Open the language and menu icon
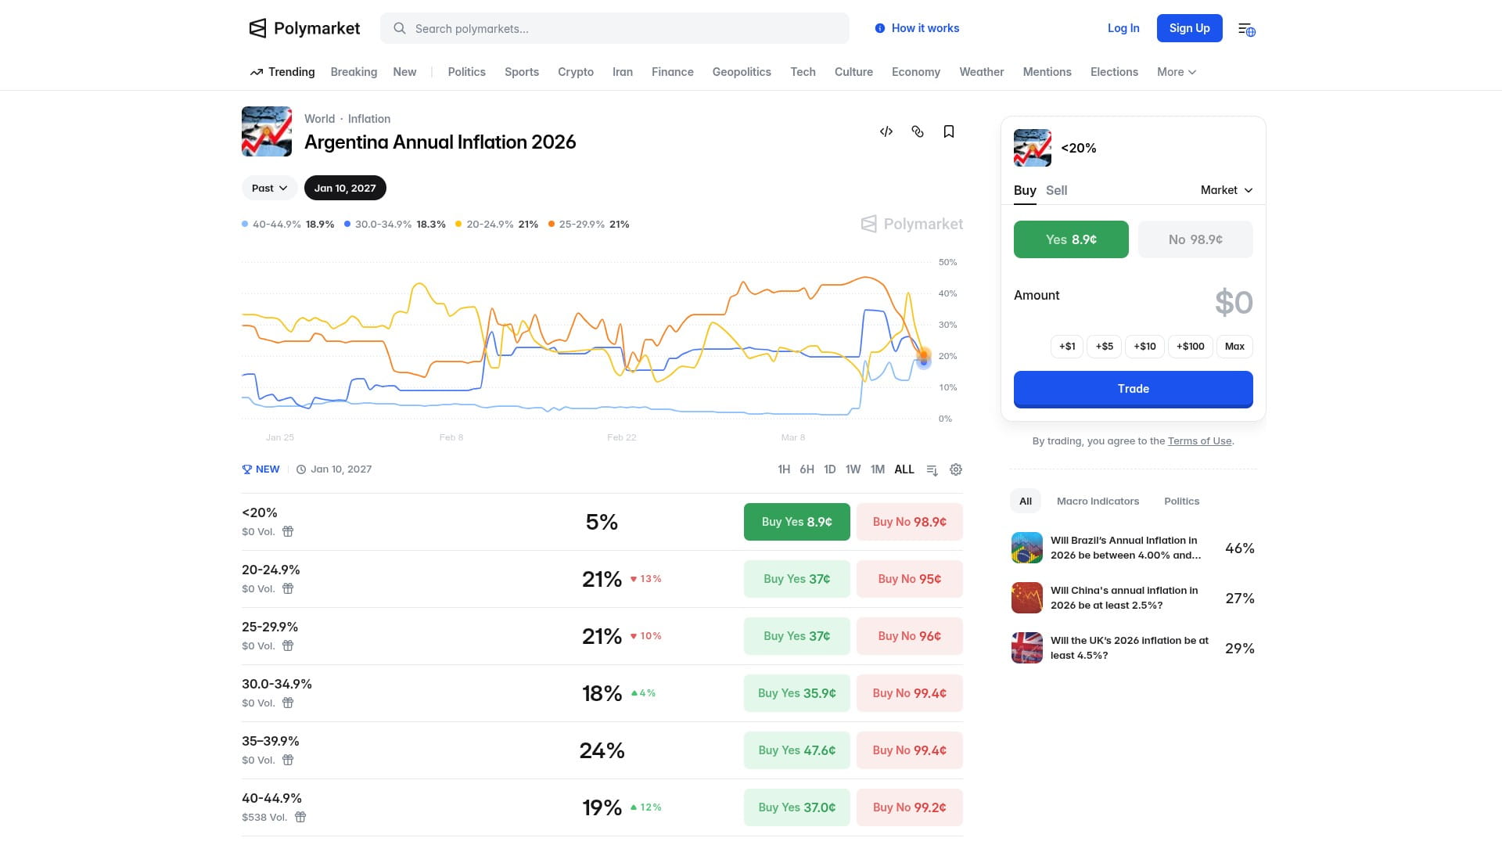This screenshot has height=845, width=1502. tap(1246, 29)
